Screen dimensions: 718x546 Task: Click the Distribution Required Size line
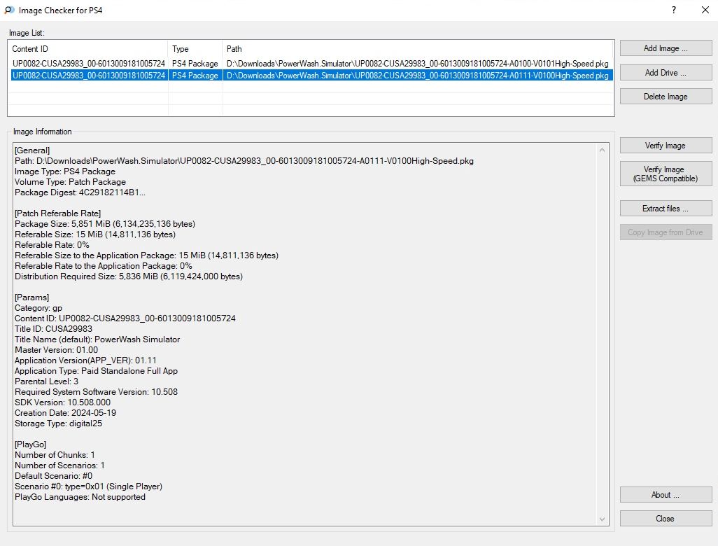click(129, 276)
